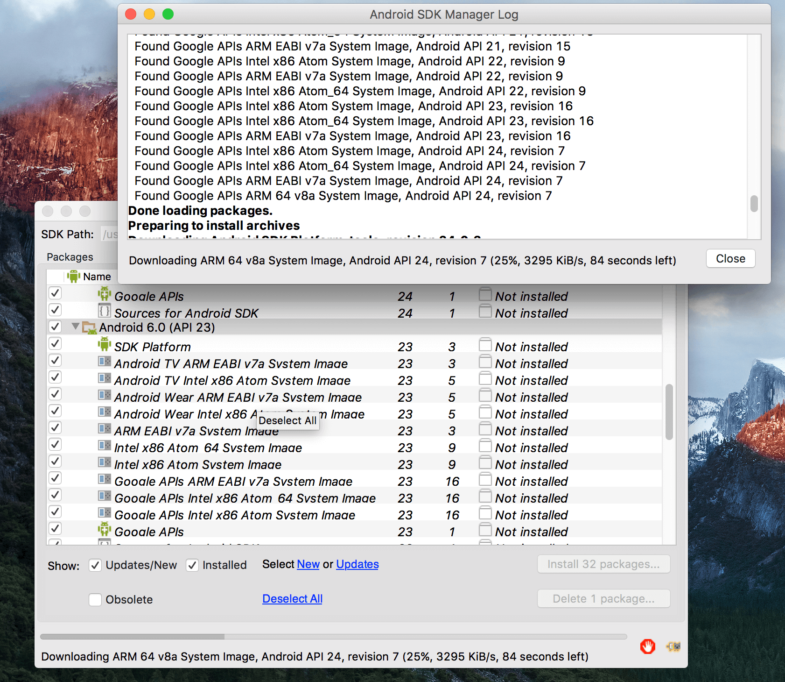
Task: Toggle the Installed show filter
Action: point(192,565)
